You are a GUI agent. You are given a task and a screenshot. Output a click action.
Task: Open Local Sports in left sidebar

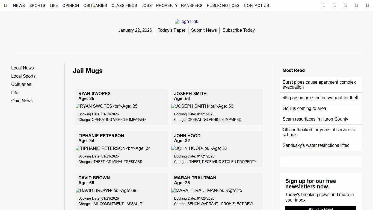click(x=23, y=76)
